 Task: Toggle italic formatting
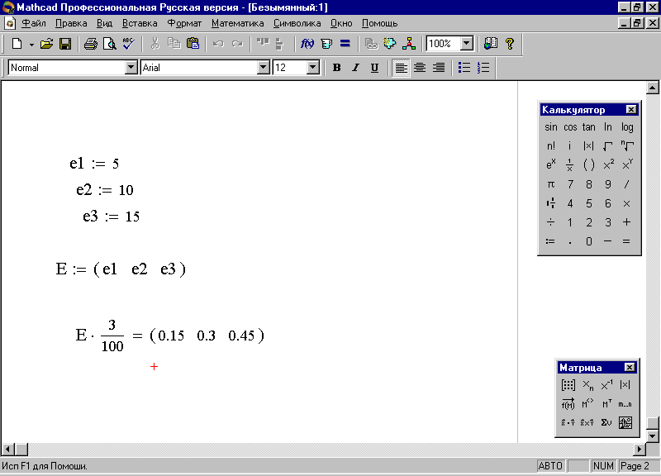355,68
